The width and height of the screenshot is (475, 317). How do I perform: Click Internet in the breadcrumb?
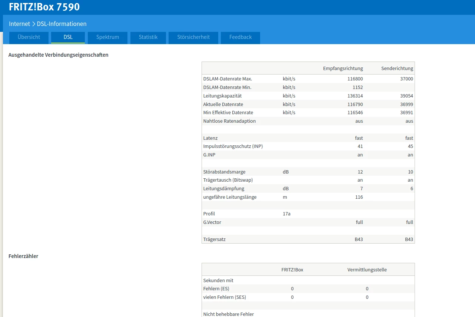tap(19, 24)
